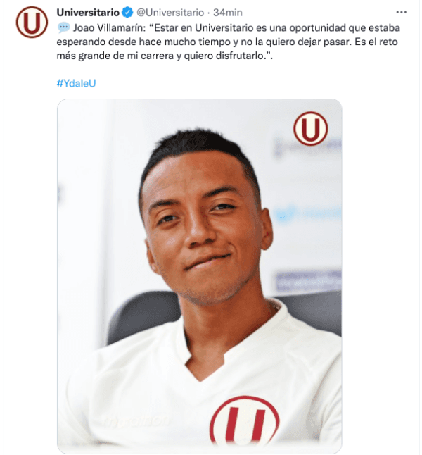Click the U crest on the jersey
Viewport: 422px width, 455px height.
coord(244,420)
